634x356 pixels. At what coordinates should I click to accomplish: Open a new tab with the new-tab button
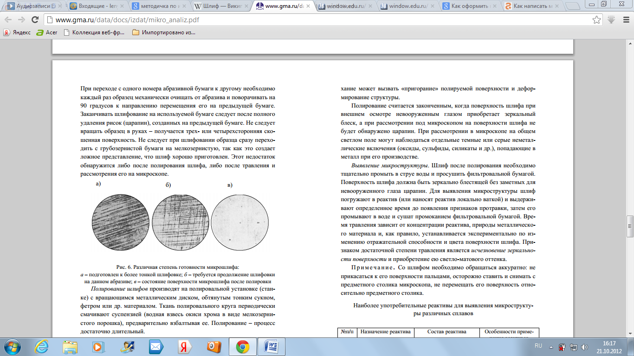coord(572,7)
